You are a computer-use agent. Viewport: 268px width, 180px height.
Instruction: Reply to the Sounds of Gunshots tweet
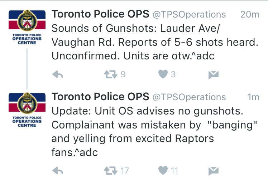click(58, 74)
